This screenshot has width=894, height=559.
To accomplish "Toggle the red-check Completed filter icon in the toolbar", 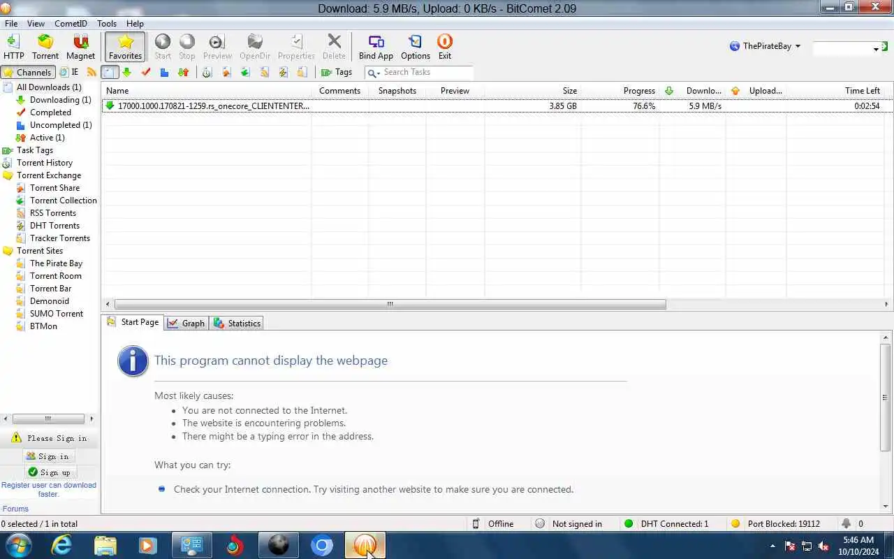I will coord(146,72).
